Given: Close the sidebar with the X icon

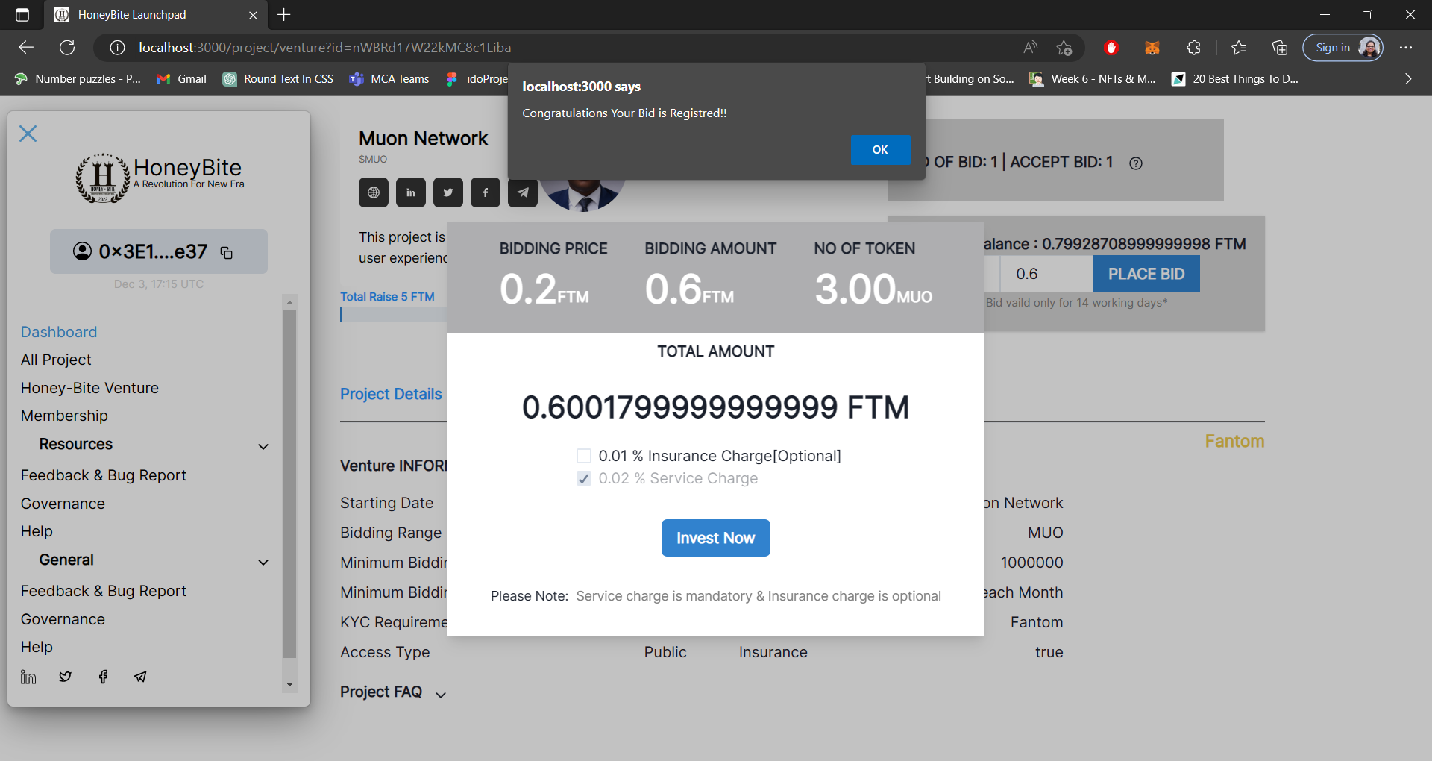Looking at the screenshot, I should 28,134.
